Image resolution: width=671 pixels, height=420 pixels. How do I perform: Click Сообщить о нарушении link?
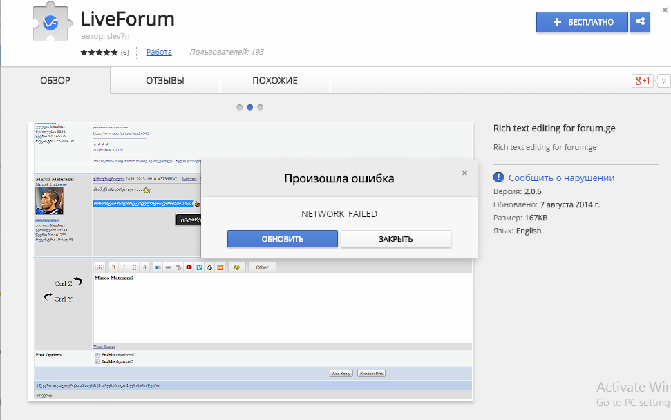(x=561, y=178)
